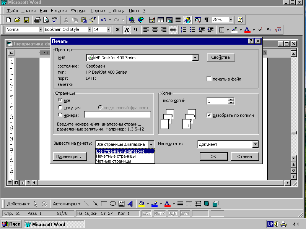Open the Normal style dropdown

click(41, 30)
